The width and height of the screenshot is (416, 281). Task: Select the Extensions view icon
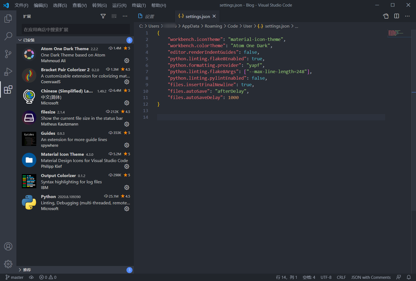pyautogui.click(x=8, y=89)
